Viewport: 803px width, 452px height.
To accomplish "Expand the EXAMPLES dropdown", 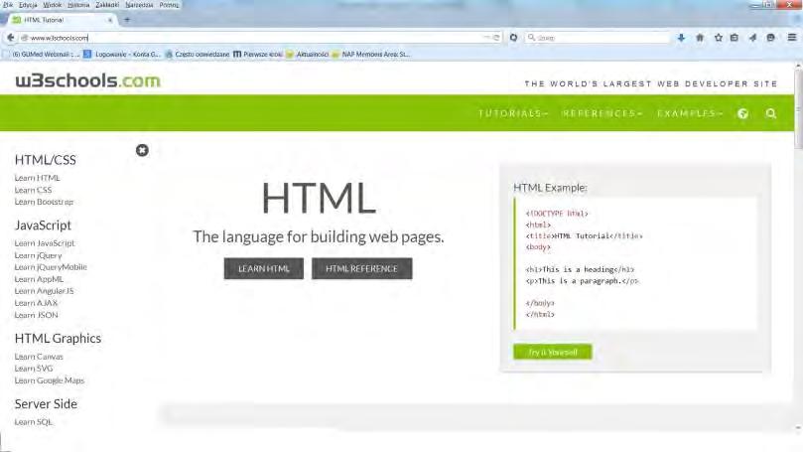I will pyautogui.click(x=690, y=113).
